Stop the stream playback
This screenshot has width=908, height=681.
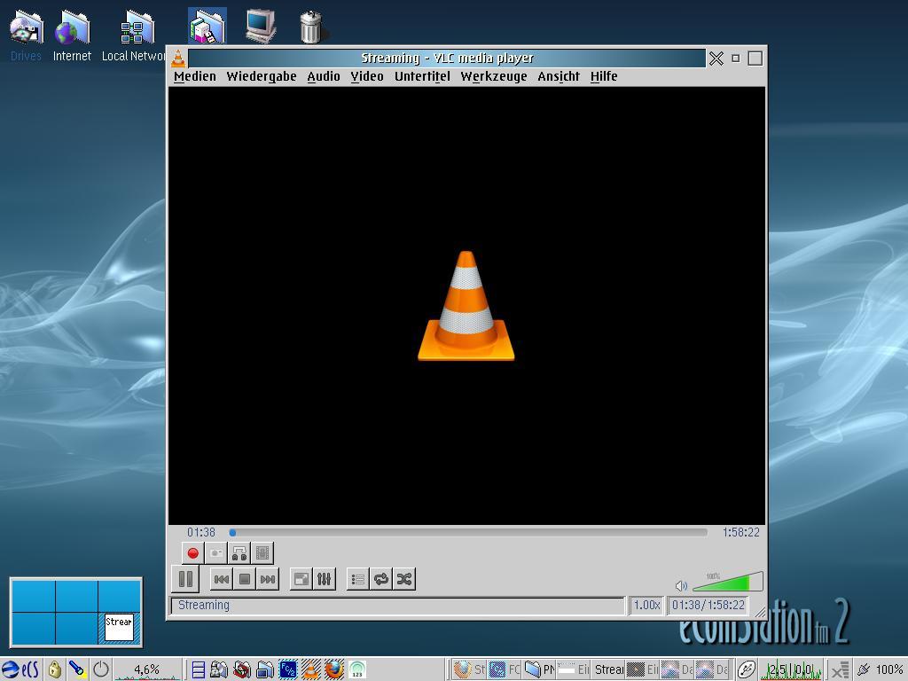coord(245,579)
